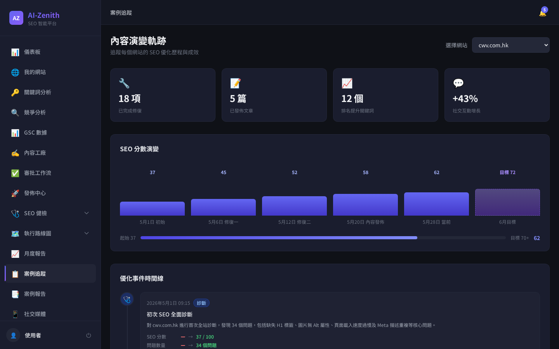Open the 選擇網站 dropdown showing cwv.com.hk
This screenshot has height=349, width=559.
pos(511,45)
